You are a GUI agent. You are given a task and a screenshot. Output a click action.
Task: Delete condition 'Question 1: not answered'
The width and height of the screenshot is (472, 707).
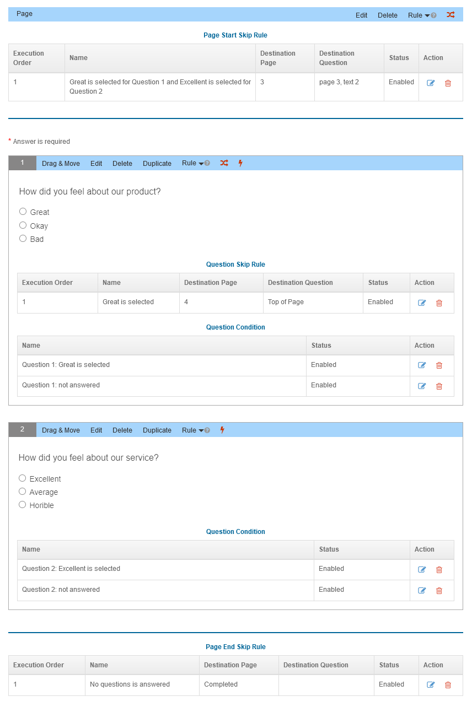(x=439, y=386)
